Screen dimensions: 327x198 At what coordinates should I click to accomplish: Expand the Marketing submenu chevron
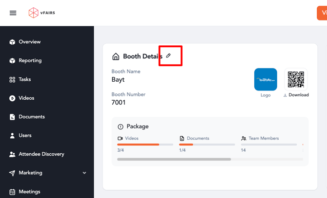(x=84, y=173)
